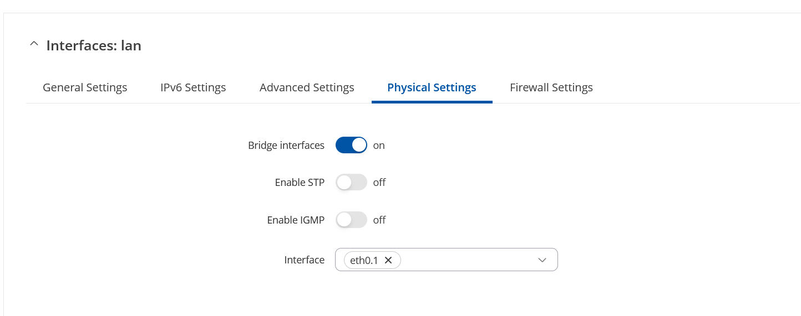
Task: Remove eth0.1 using its X icon
Action: click(388, 260)
